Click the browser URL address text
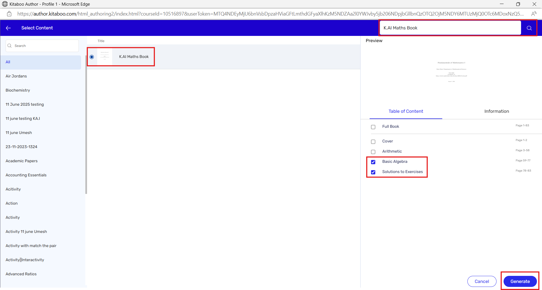Viewport: 542px width, 290px height. [x=270, y=14]
